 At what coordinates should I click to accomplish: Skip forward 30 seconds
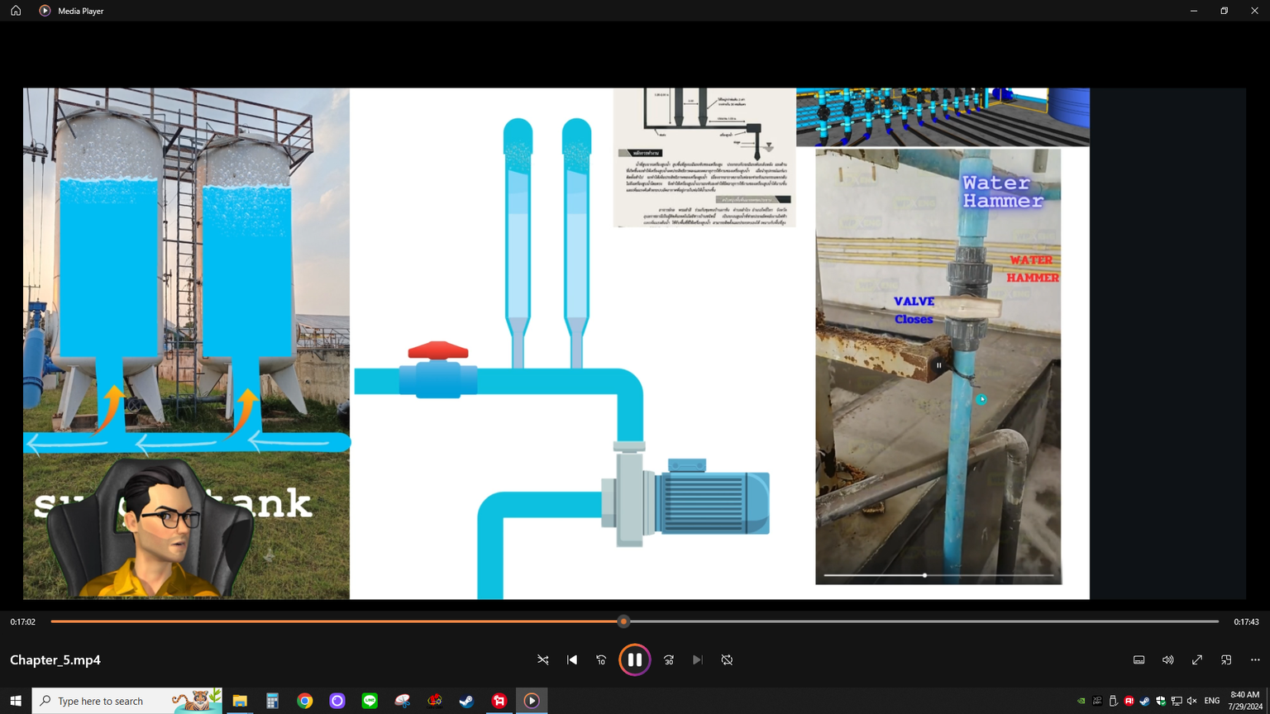(669, 659)
